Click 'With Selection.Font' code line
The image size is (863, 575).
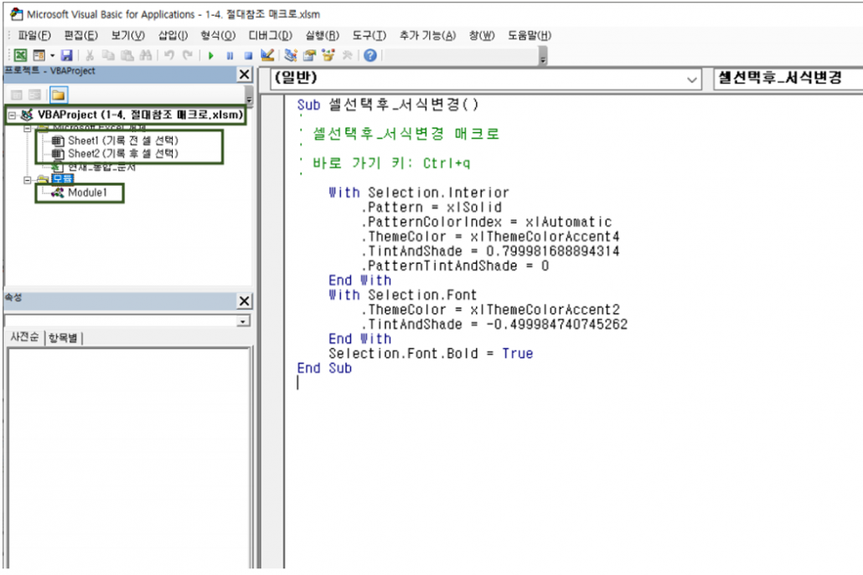coord(402,295)
